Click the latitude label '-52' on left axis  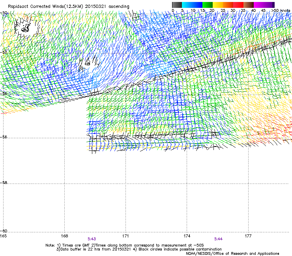pos(4,52)
